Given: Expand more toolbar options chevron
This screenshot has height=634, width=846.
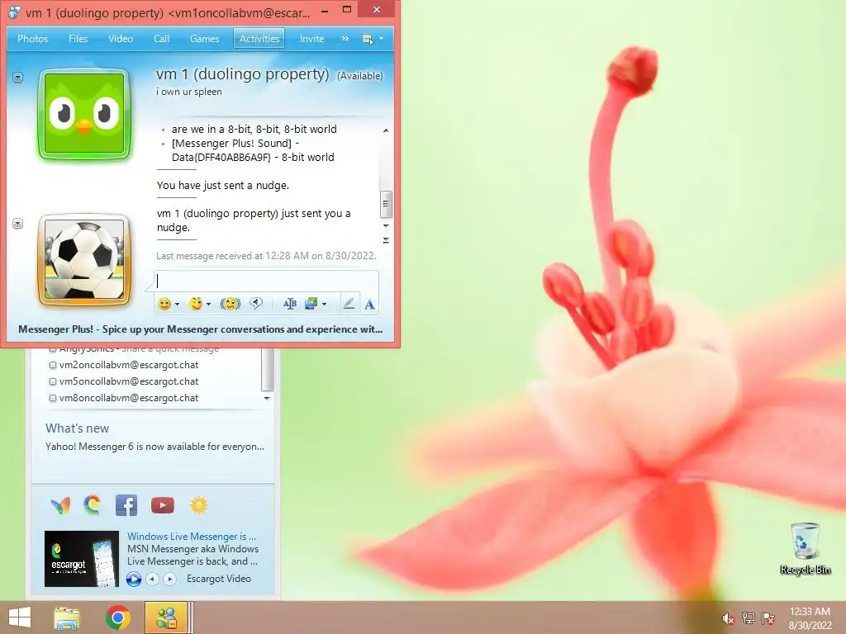Looking at the screenshot, I should pos(345,39).
